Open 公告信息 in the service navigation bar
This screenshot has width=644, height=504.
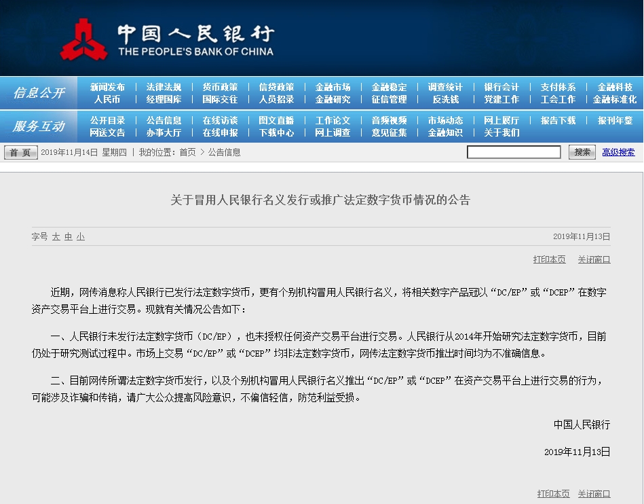point(164,121)
